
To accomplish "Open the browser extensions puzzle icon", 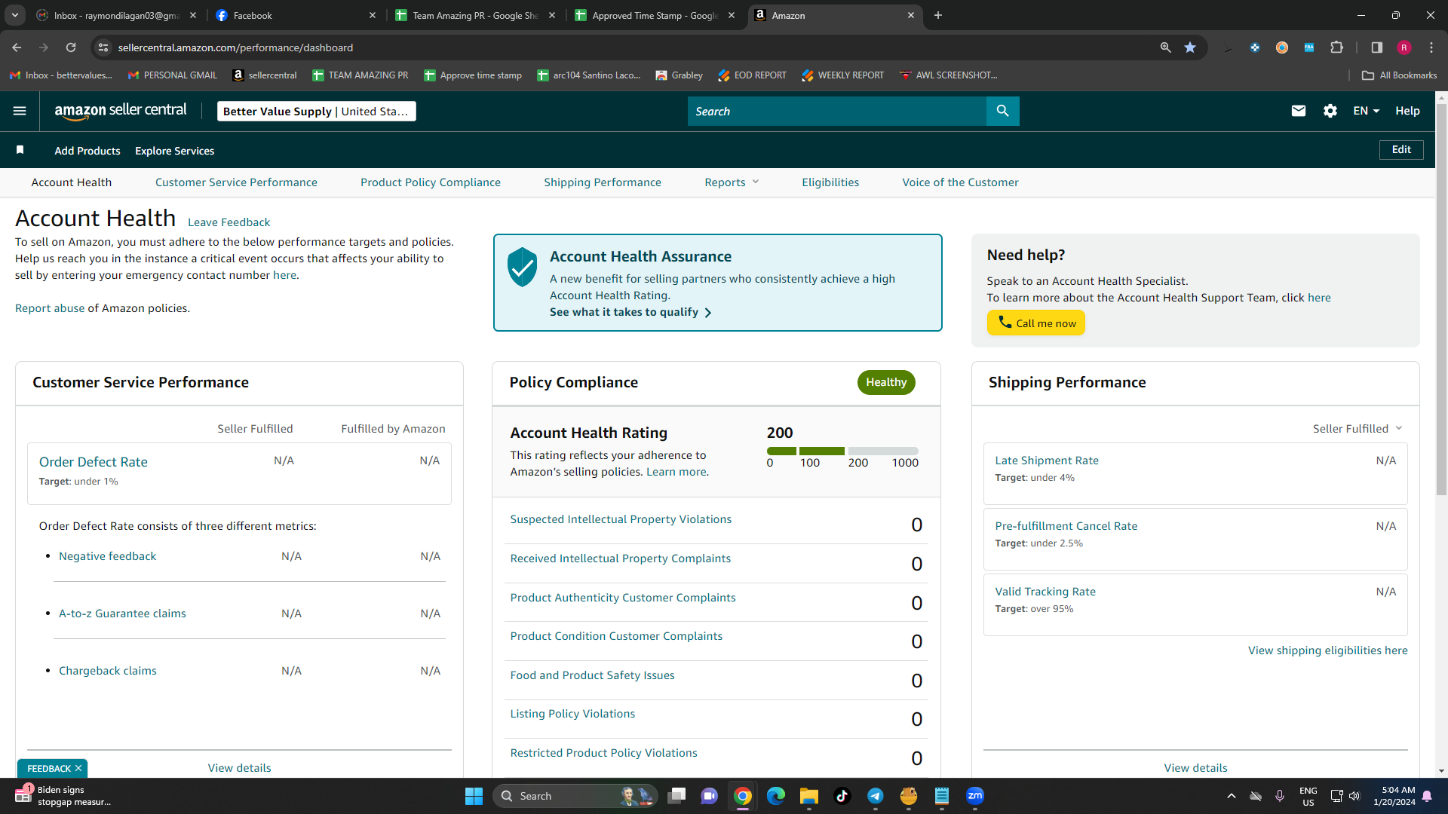I will [x=1336, y=47].
